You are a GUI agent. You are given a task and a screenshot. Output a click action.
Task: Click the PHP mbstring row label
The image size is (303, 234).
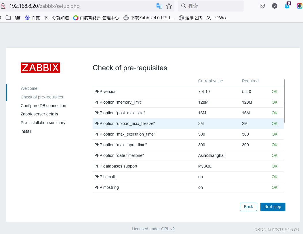click(x=106, y=187)
